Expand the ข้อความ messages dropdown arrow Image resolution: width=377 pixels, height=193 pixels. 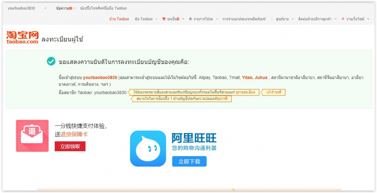75,8
